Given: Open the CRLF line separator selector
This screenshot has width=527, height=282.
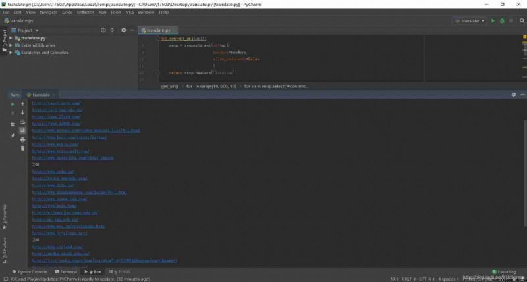Looking at the screenshot, I should tap(408, 279).
